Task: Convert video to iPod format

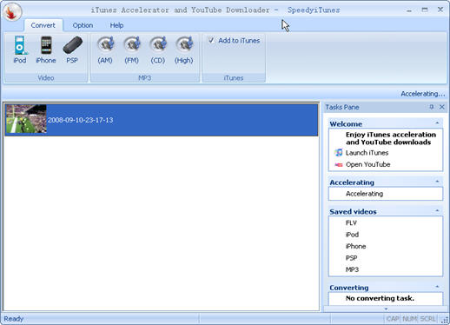Action: [20, 50]
